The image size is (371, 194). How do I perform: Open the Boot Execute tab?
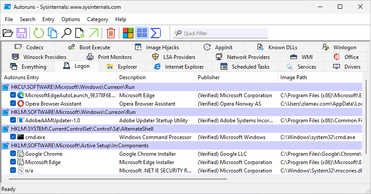coord(89,48)
